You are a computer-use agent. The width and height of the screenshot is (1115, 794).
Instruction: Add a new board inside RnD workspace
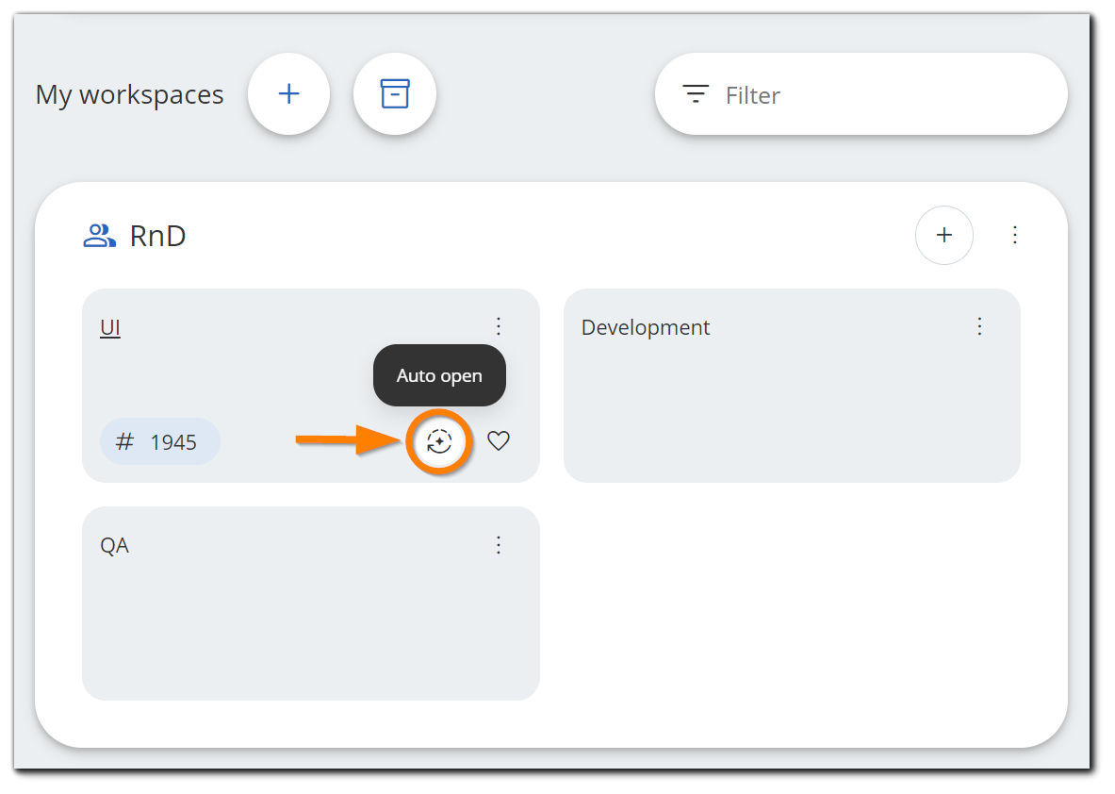[x=944, y=235]
